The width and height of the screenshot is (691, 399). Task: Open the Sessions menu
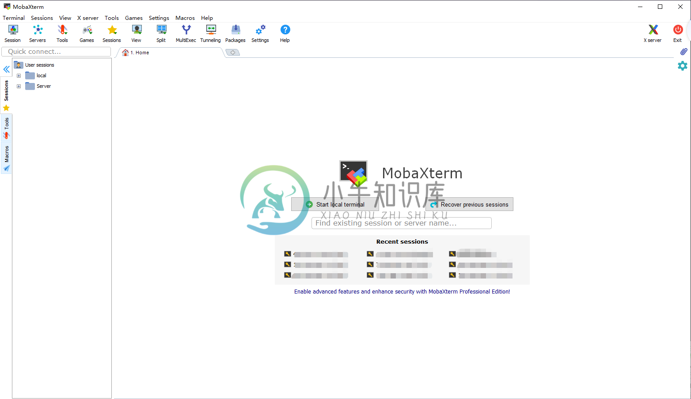[x=42, y=18]
